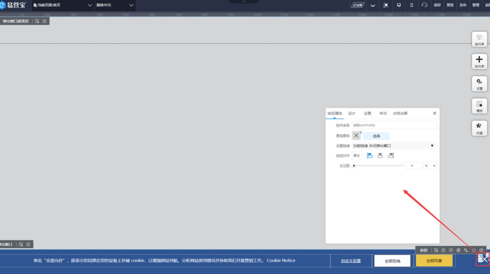Click the 企业版 edition badge
This screenshot has height=274, width=490.
click(x=358, y=5)
